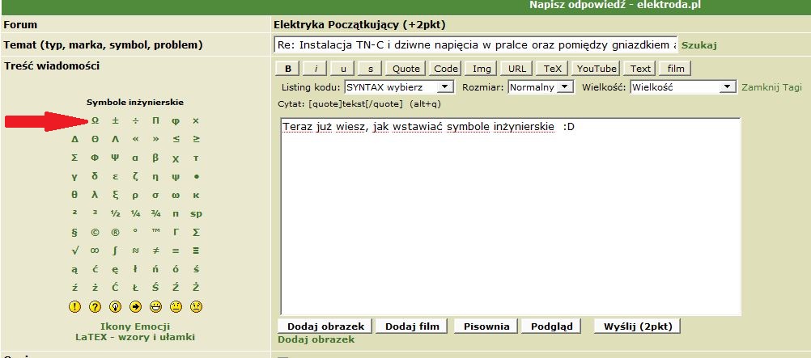Viewport: 811px width, 358px height.
Task: Open the Rozmiar Normalny dropdown
Action: point(541,86)
